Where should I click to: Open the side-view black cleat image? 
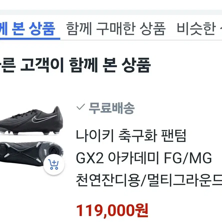[31, 121]
